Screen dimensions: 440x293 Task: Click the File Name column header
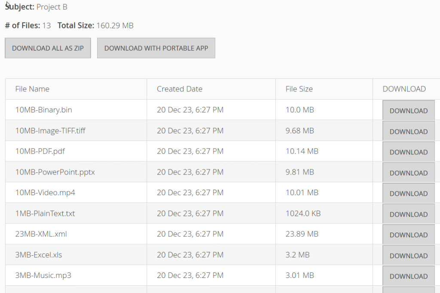coord(33,89)
